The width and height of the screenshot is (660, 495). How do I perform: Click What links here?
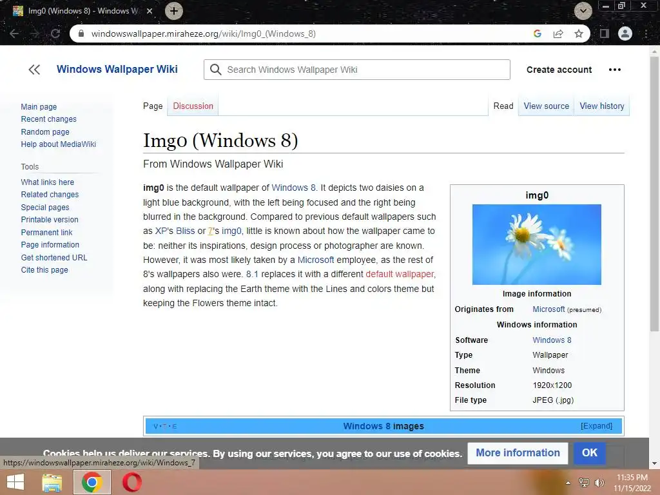pos(48,182)
